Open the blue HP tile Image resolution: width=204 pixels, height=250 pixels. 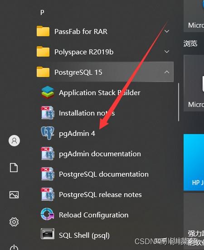point(194,162)
